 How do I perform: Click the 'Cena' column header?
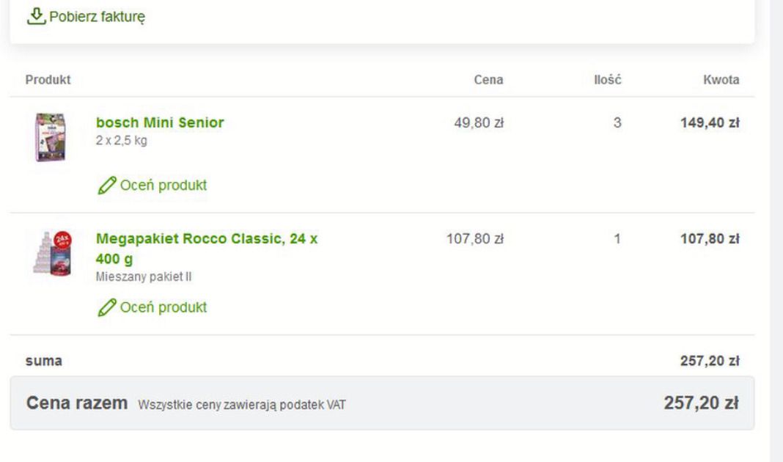489,80
